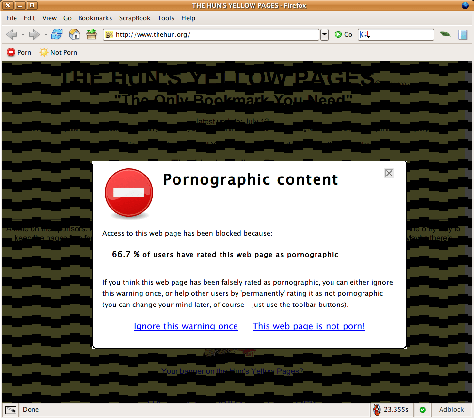Click the ScrapBook capture toolbar icon
474x418 pixels.
coord(91,34)
